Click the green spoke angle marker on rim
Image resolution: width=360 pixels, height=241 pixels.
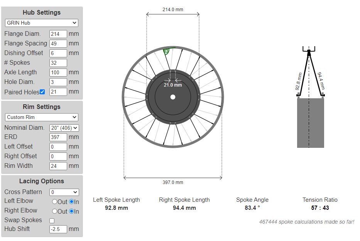click(x=167, y=51)
